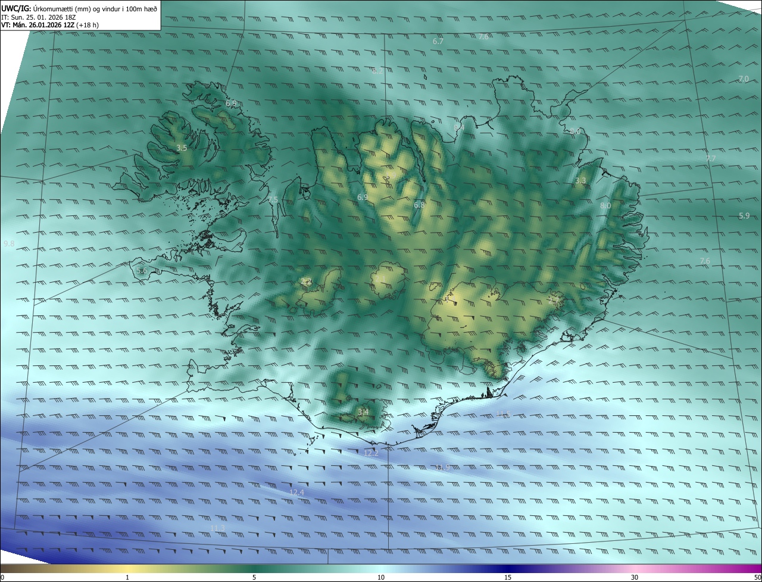Click the 11.5 value label on the map

click(x=504, y=414)
